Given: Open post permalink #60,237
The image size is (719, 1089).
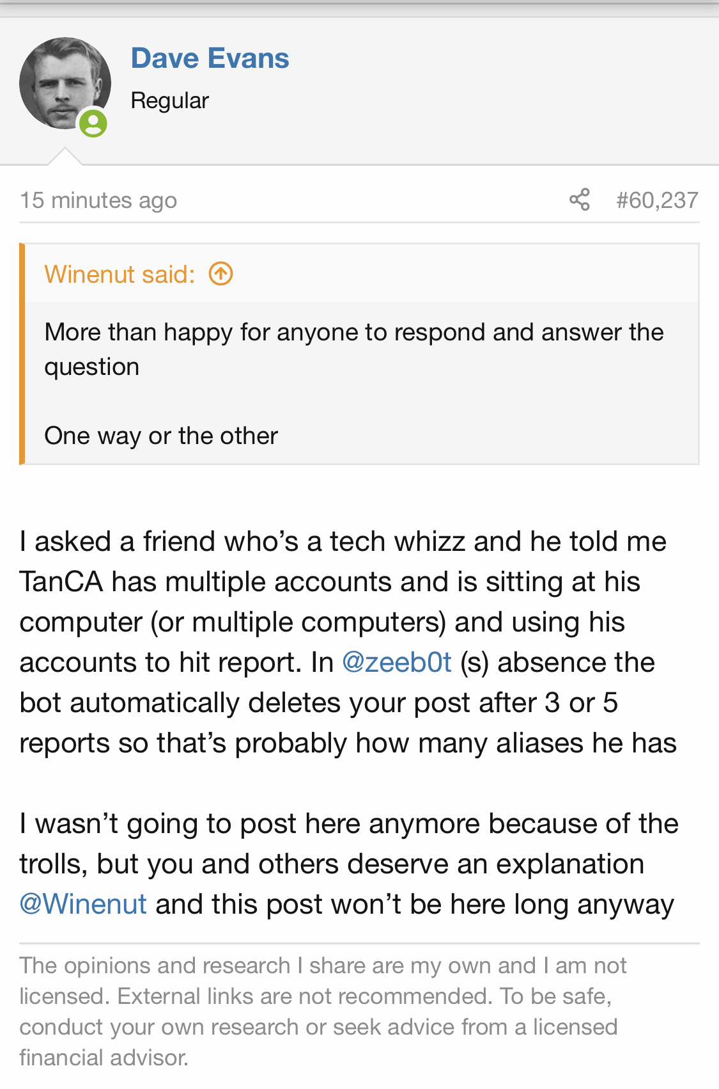Looking at the screenshot, I should pos(656,200).
